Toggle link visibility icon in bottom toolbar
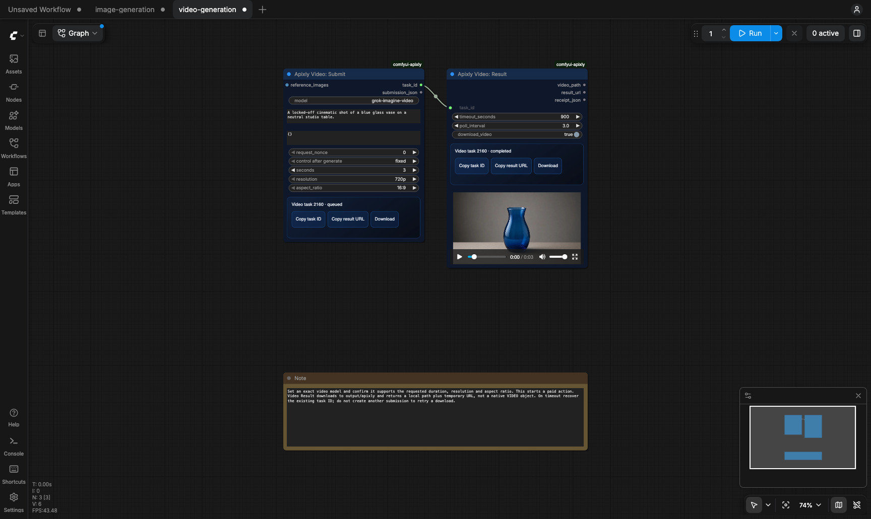Screen dimensions: 871x519 857,505
